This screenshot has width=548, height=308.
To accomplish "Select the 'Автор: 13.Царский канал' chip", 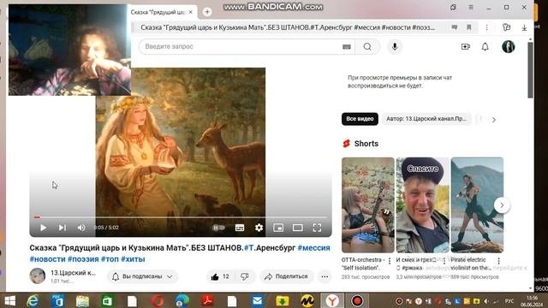I will [426, 119].
